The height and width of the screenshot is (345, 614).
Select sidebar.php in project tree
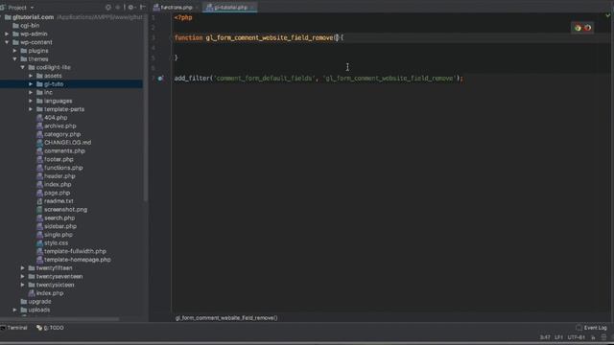coord(60,226)
